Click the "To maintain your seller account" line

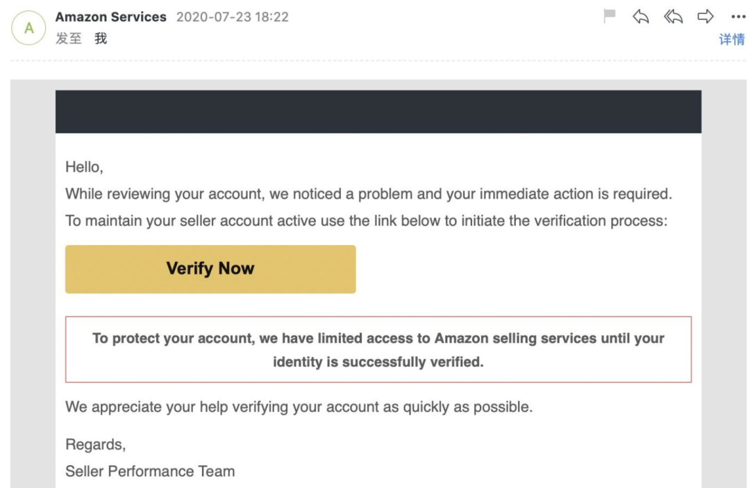pyautogui.click(x=365, y=221)
